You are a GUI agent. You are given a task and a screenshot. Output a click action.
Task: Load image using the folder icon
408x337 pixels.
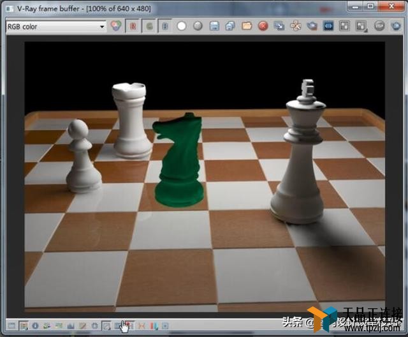coord(247,26)
